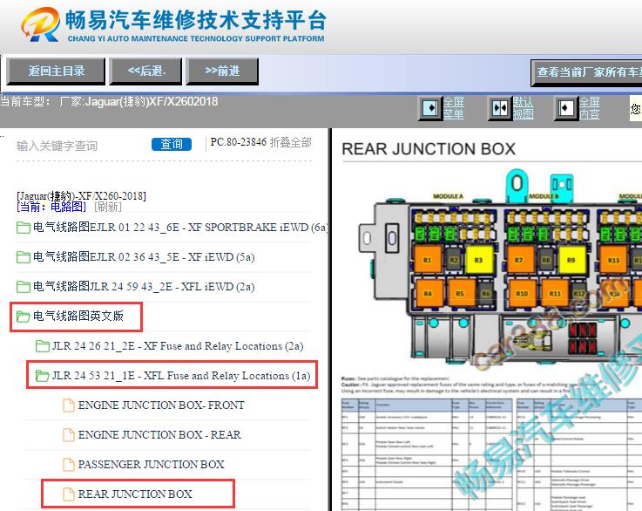Viewport: 642px width, 511px height.
Task: Open XF Fuse and Relay Locations (2a)
Action: 178,346
